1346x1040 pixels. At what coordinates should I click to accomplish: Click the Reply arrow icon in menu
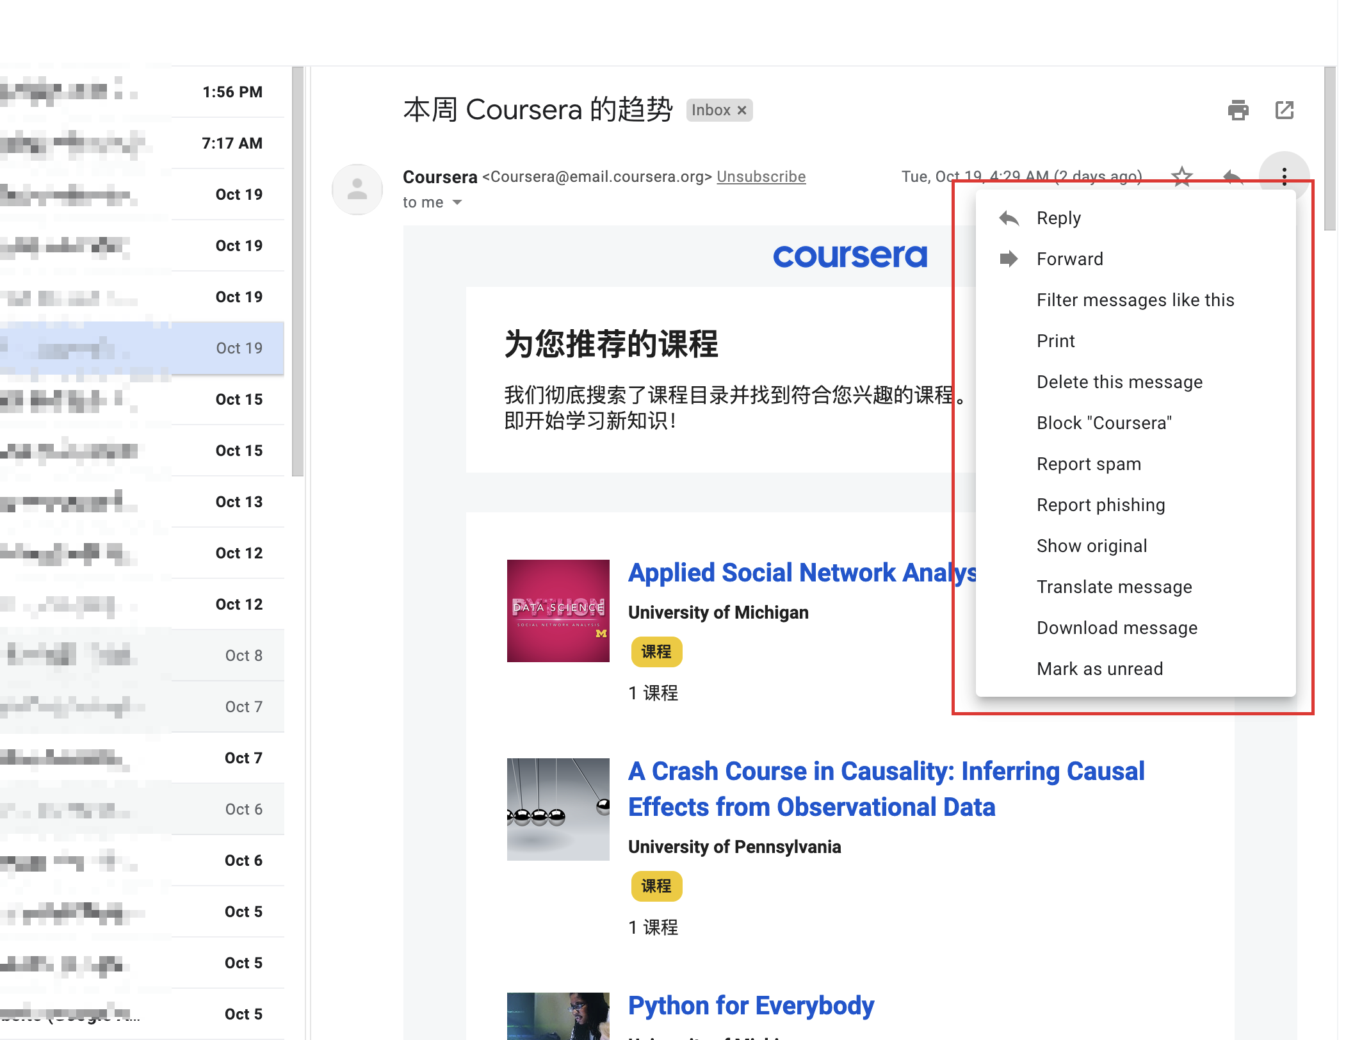[1009, 218]
